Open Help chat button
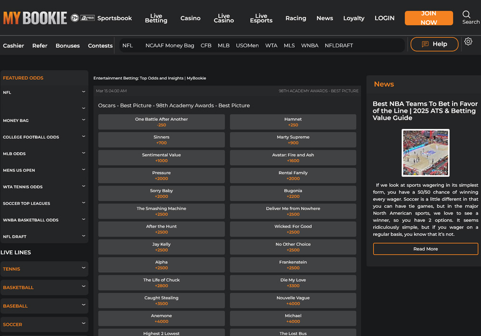The height and width of the screenshot is (336, 481). pyautogui.click(x=434, y=44)
